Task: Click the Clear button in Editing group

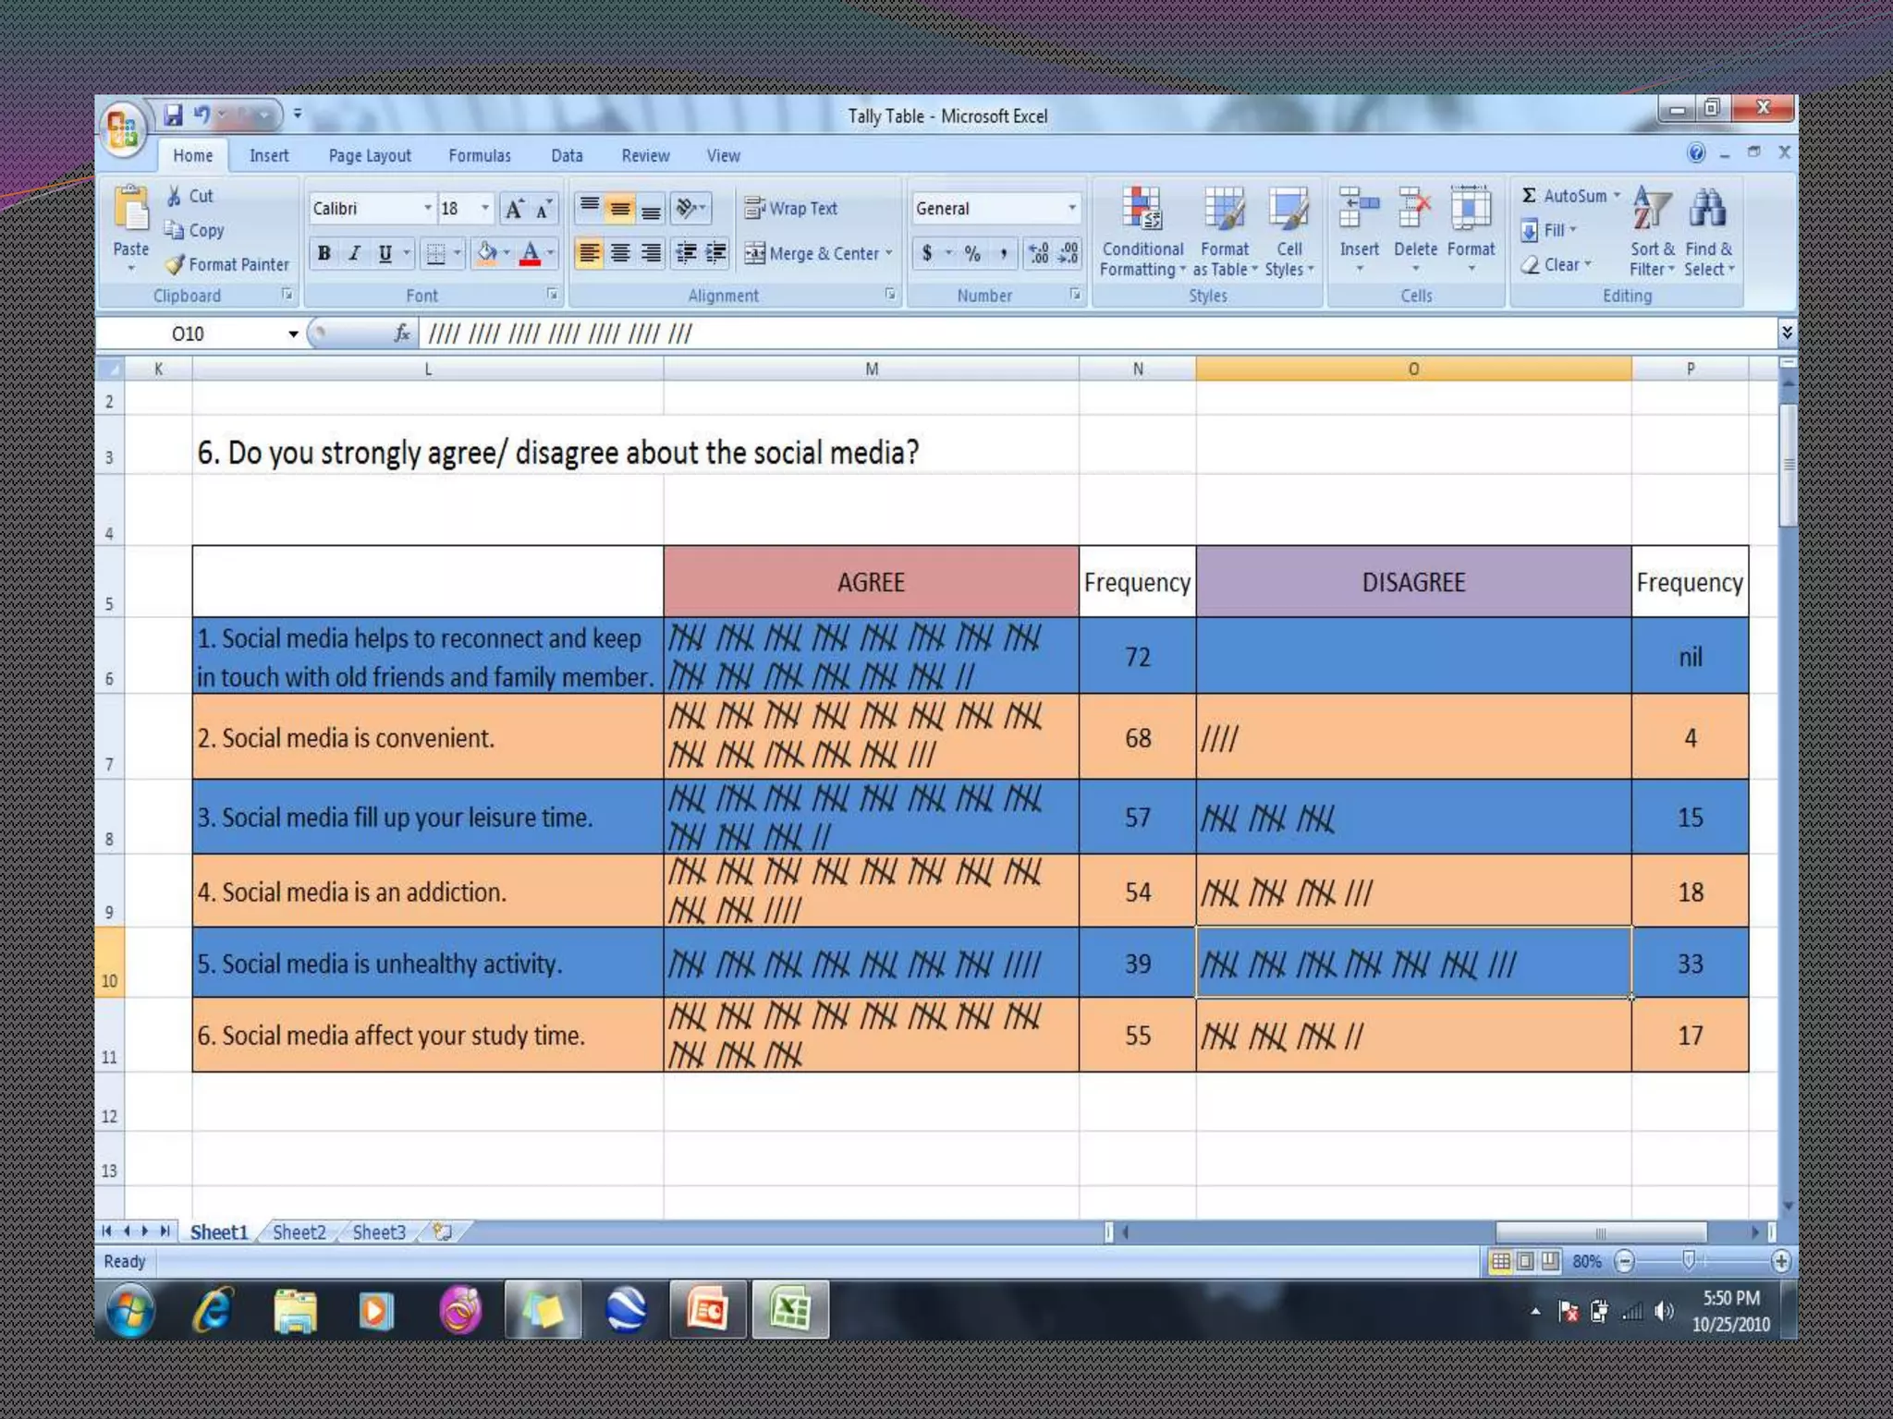Action: pos(1560,265)
